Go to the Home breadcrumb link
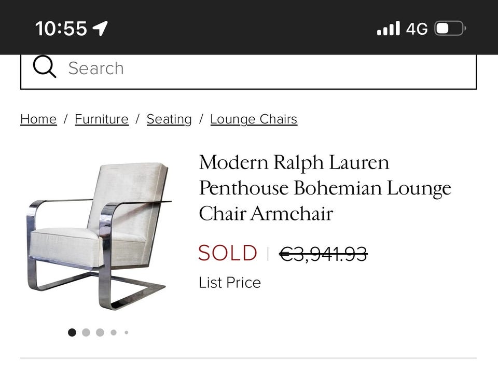The height and width of the screenshot is (375, 498). tap(38, 119)
